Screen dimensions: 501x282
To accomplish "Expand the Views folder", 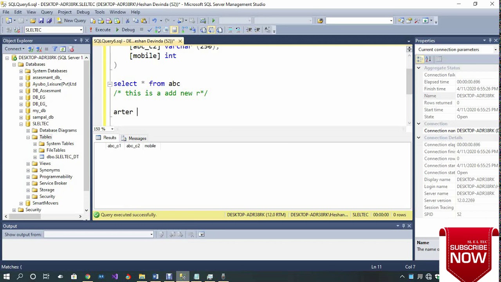I will (28, 164).
